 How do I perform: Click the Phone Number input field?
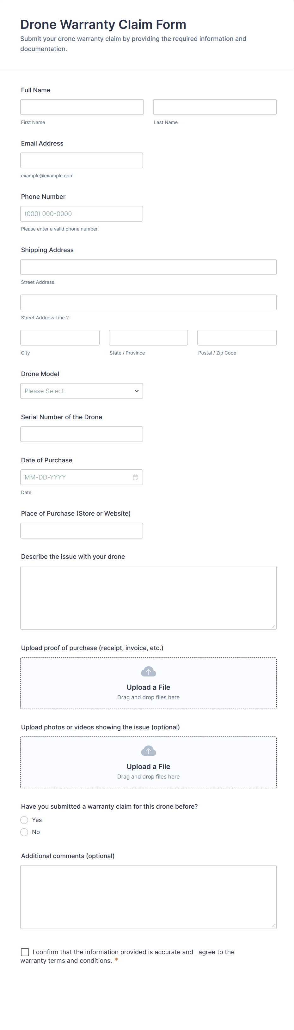click(81, 213)
